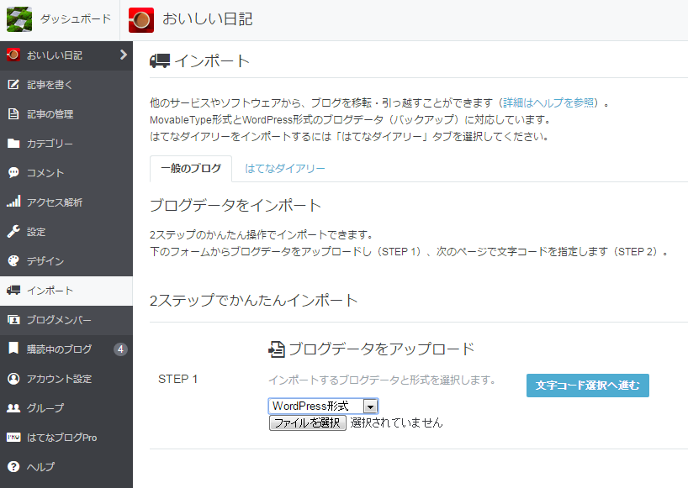Click the speech bubble コメント icon
Image resolution: width=688 pixels, height=488 pixels.
point(13,172)
